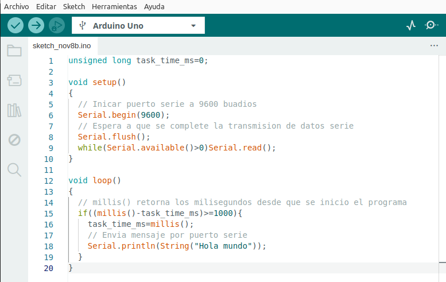The image size is (446, 282).
Task: Click the Verify sketch checkmark button
Action: click(x=16, y=25)
